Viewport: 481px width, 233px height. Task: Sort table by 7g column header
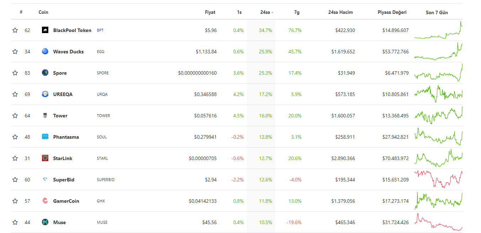pos(297,12)
